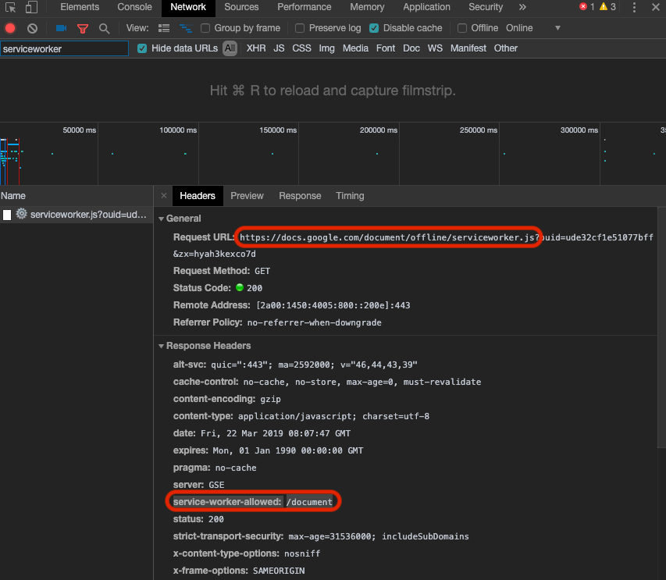Viewport: 666px width, 580px height.
Task: Switch to the Preview tab
Action: click(247, 195)
